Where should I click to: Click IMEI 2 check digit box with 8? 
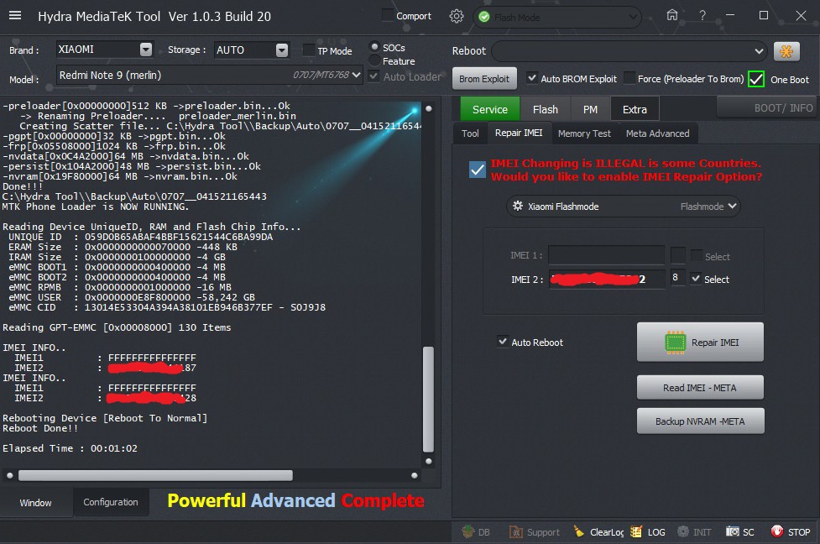[x=678, y=278]
